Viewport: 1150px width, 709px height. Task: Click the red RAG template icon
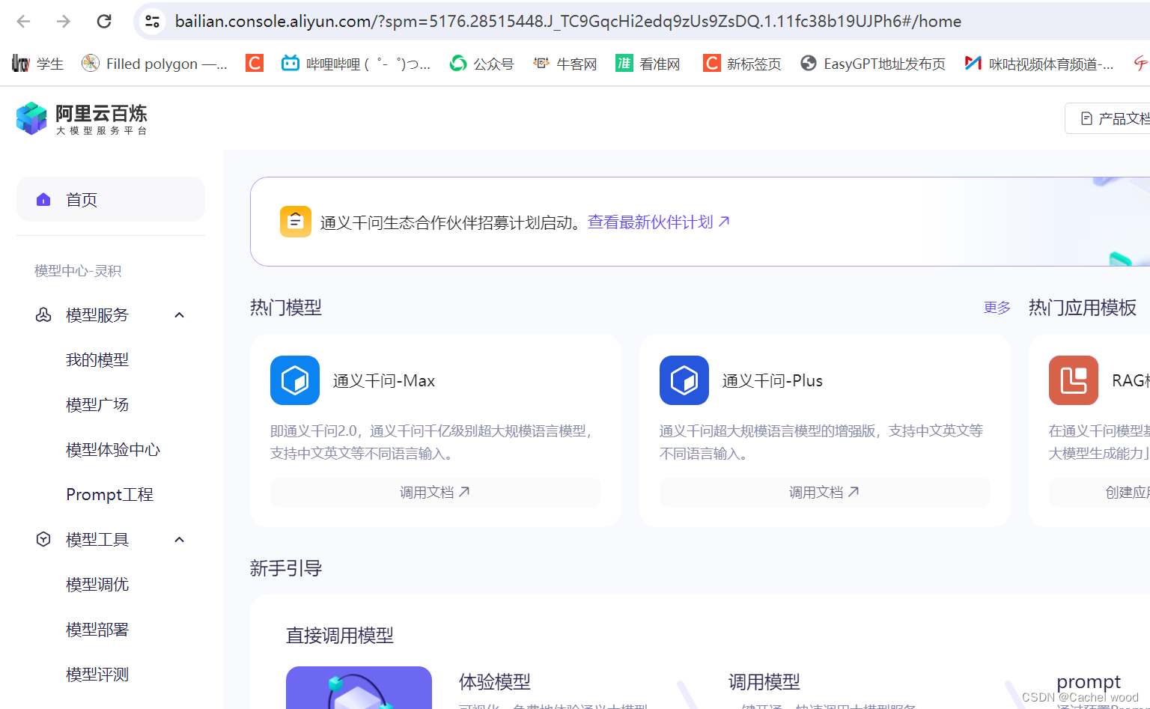coord(1074,380)
